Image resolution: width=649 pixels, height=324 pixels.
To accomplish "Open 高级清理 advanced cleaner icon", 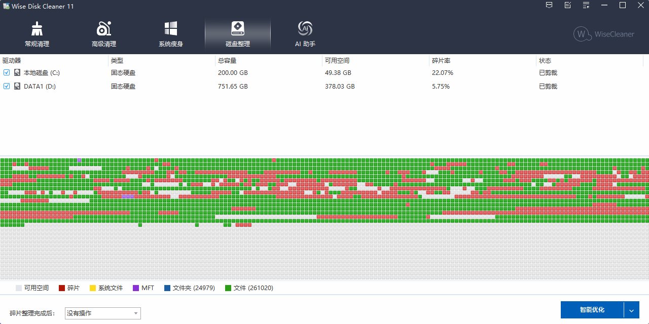I will pyautogui.click(x=104, y=29).
